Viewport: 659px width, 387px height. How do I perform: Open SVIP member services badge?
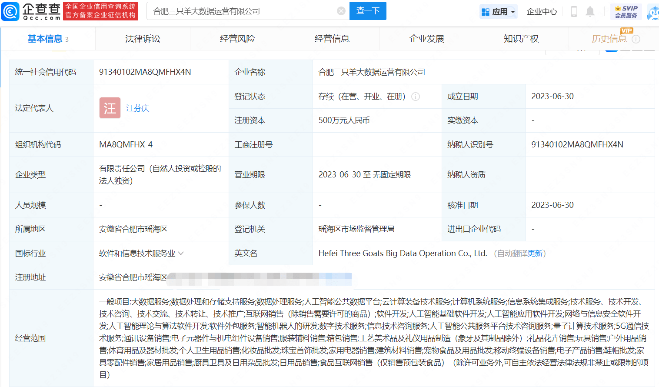[626, 12]
